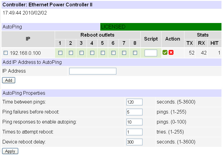The image size is (223, 155).
Task: Click the Add button
Action: 9,80
